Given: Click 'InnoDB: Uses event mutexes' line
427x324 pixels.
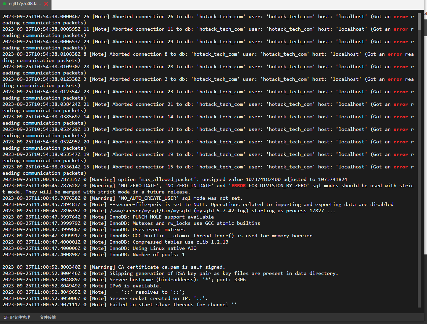Looking at the screenshot, I should coord(93,229).
